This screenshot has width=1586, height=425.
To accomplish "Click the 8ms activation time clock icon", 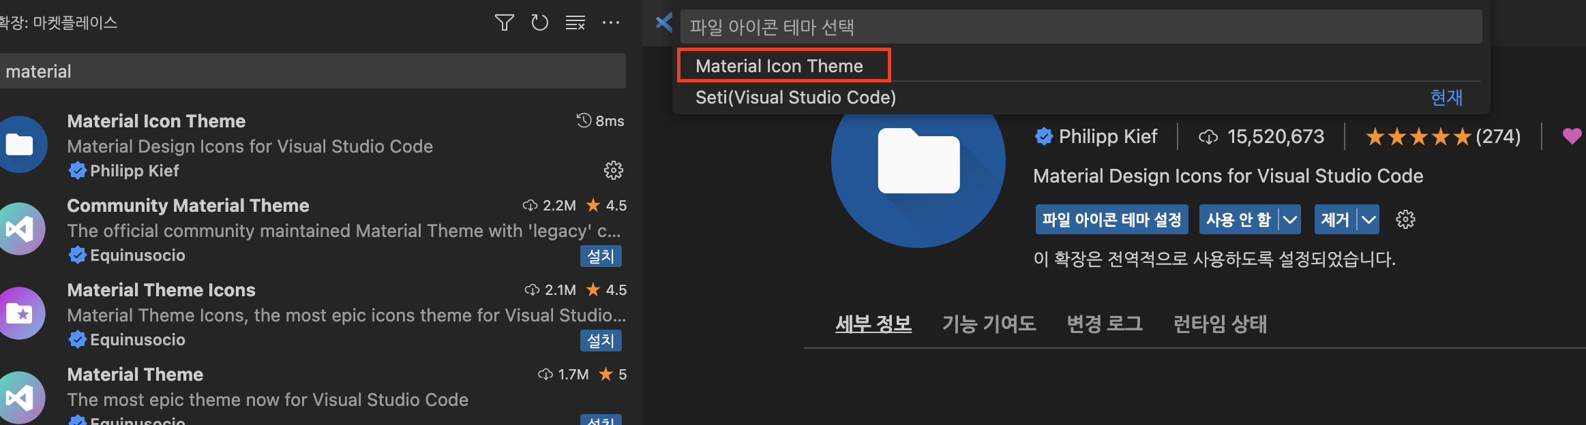I will coord(584,121).
